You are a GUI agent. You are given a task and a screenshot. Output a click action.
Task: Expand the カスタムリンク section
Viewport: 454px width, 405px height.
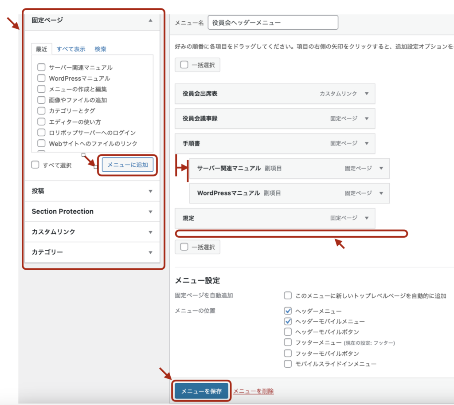click(150, 232)
